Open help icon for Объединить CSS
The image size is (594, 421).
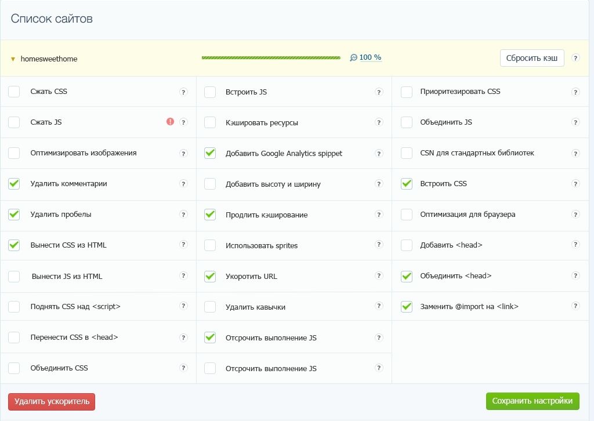(183, 368)
